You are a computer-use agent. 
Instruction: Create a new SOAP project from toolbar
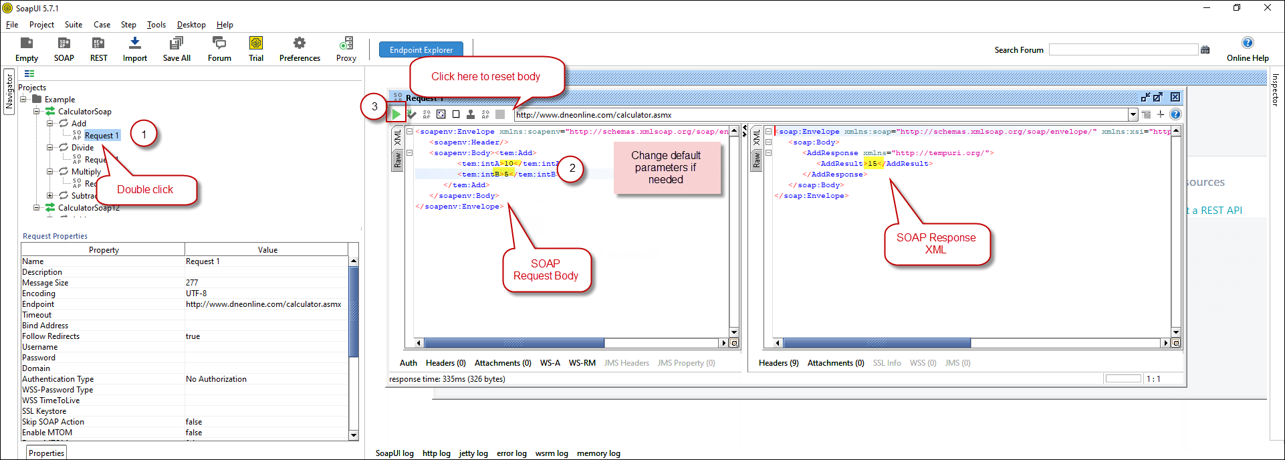pyautogui.click(x=64, y=43)
